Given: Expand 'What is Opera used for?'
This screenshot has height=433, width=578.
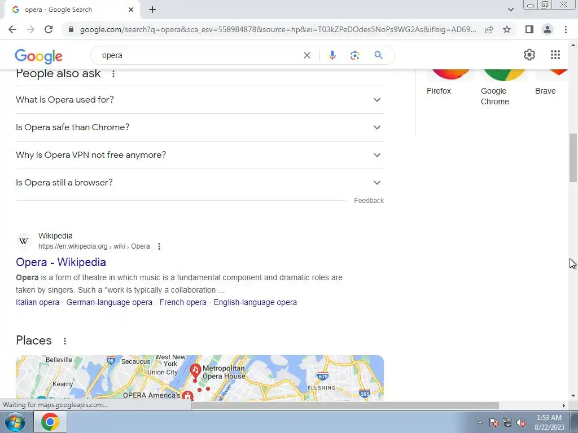Looking at the screenshot, I should [x=200, y=100].
